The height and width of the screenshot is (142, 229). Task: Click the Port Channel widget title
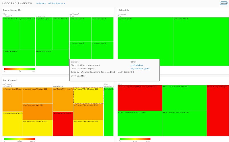coord(10,80)
